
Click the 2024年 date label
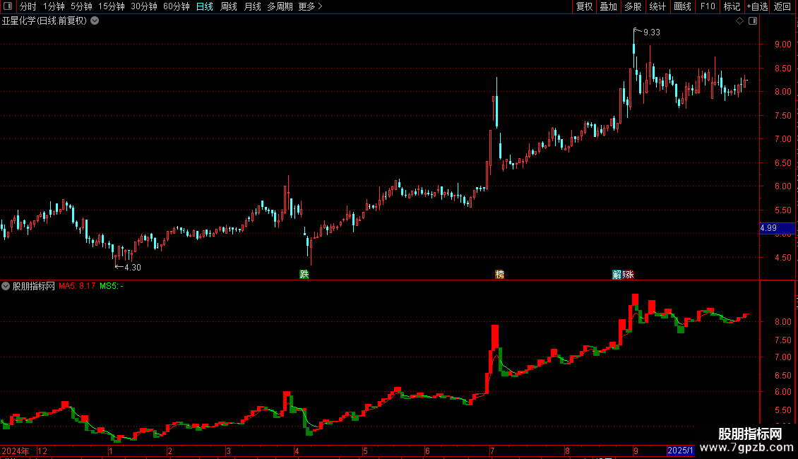(x=16, y=451)
